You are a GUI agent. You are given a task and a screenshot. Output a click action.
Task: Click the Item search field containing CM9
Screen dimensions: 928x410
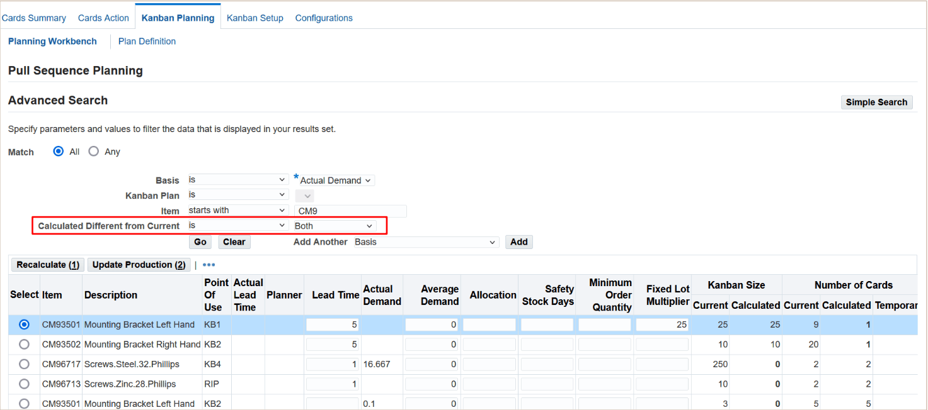350,211
